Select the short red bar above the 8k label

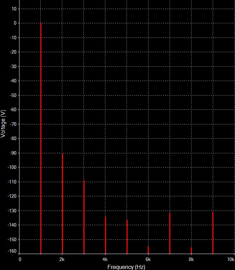[191, 251]
